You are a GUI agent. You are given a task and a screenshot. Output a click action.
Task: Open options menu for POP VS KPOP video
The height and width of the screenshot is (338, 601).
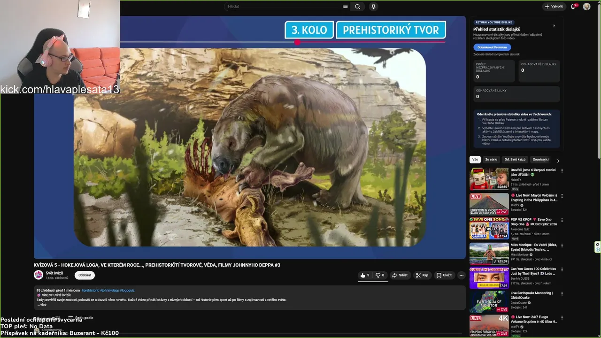[x=562, y=220]
